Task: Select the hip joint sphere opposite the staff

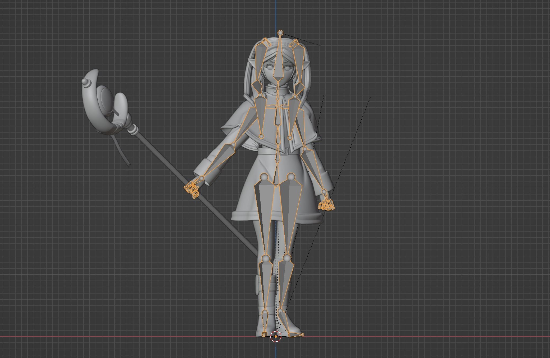Action: [x=291, y=177]
